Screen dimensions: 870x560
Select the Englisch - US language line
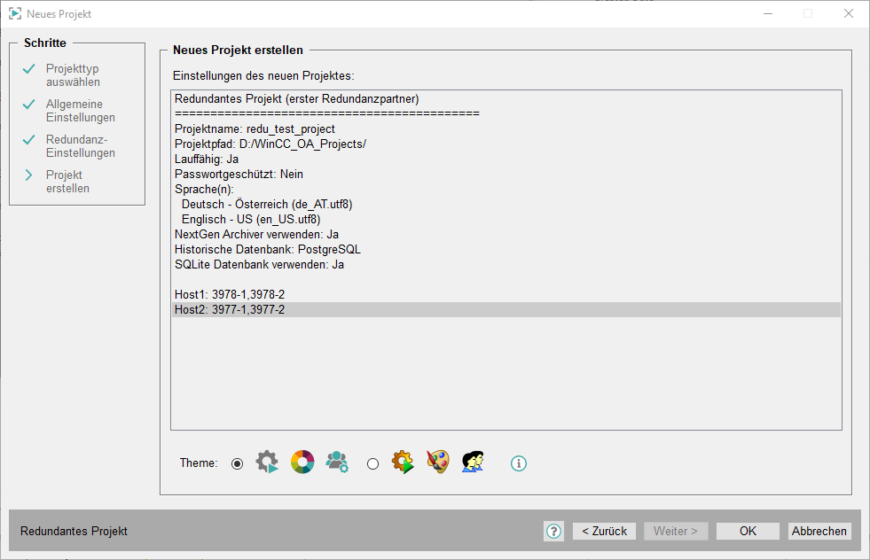[x=506, y=219]
